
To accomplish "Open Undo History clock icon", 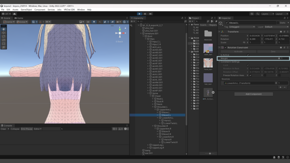I will coord(252,14).
